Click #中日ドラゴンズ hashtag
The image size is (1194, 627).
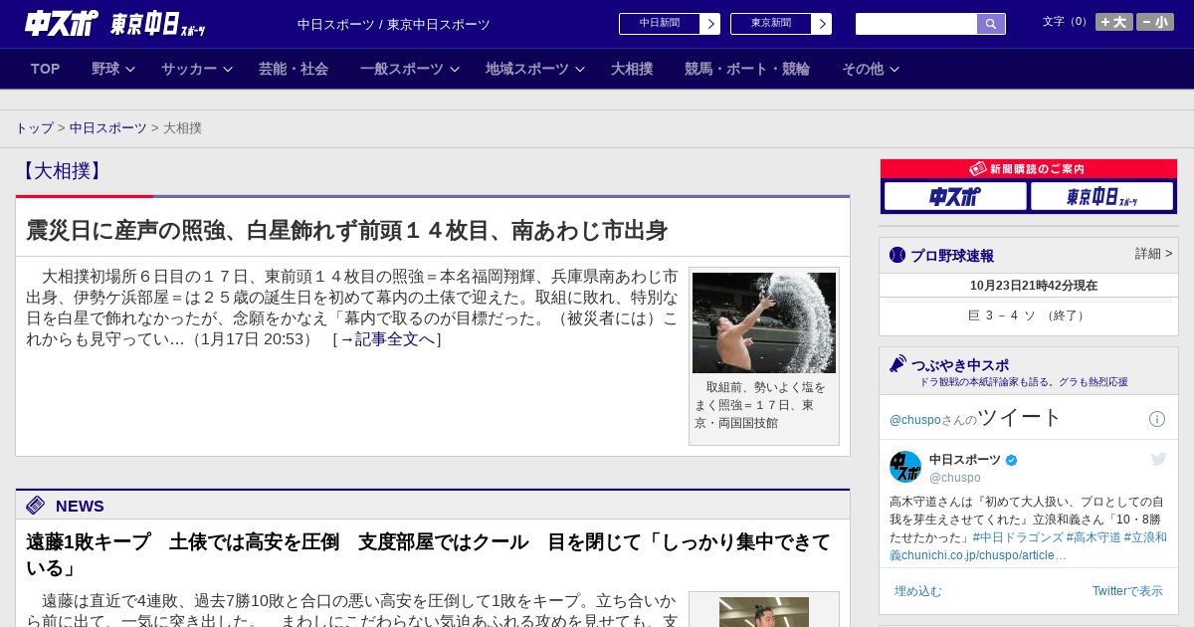(1018, 537)
